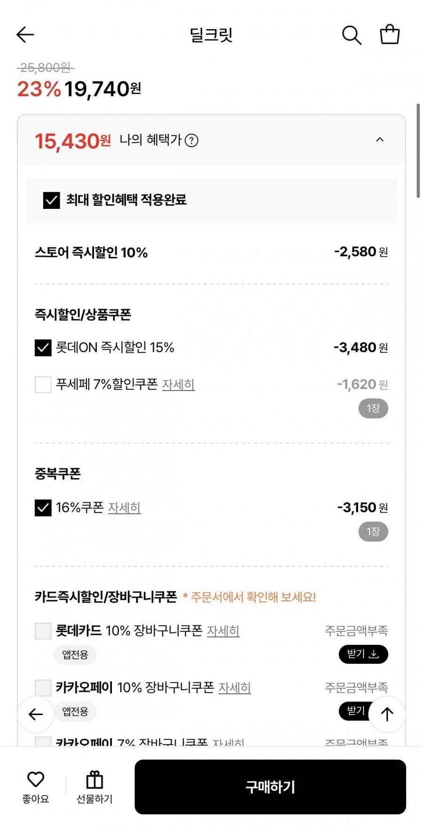Click the vertical scrollbar on the right
Image resolution: width=423 pixels, height=827 pixels.
coord(418,151)
